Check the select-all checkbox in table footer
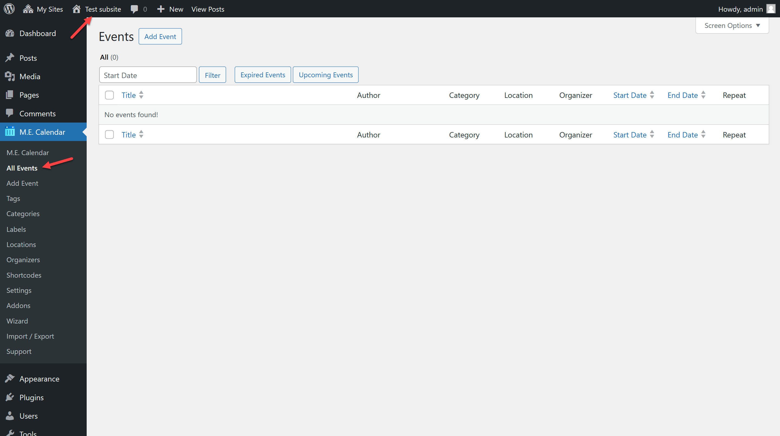 click(109, 134)
